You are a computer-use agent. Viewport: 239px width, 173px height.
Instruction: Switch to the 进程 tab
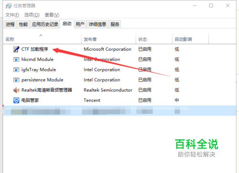(x=10, y=24)
